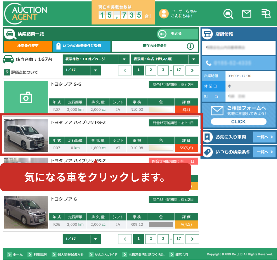Click いつもの検索条件に登録 button

[x=82, y=46]
